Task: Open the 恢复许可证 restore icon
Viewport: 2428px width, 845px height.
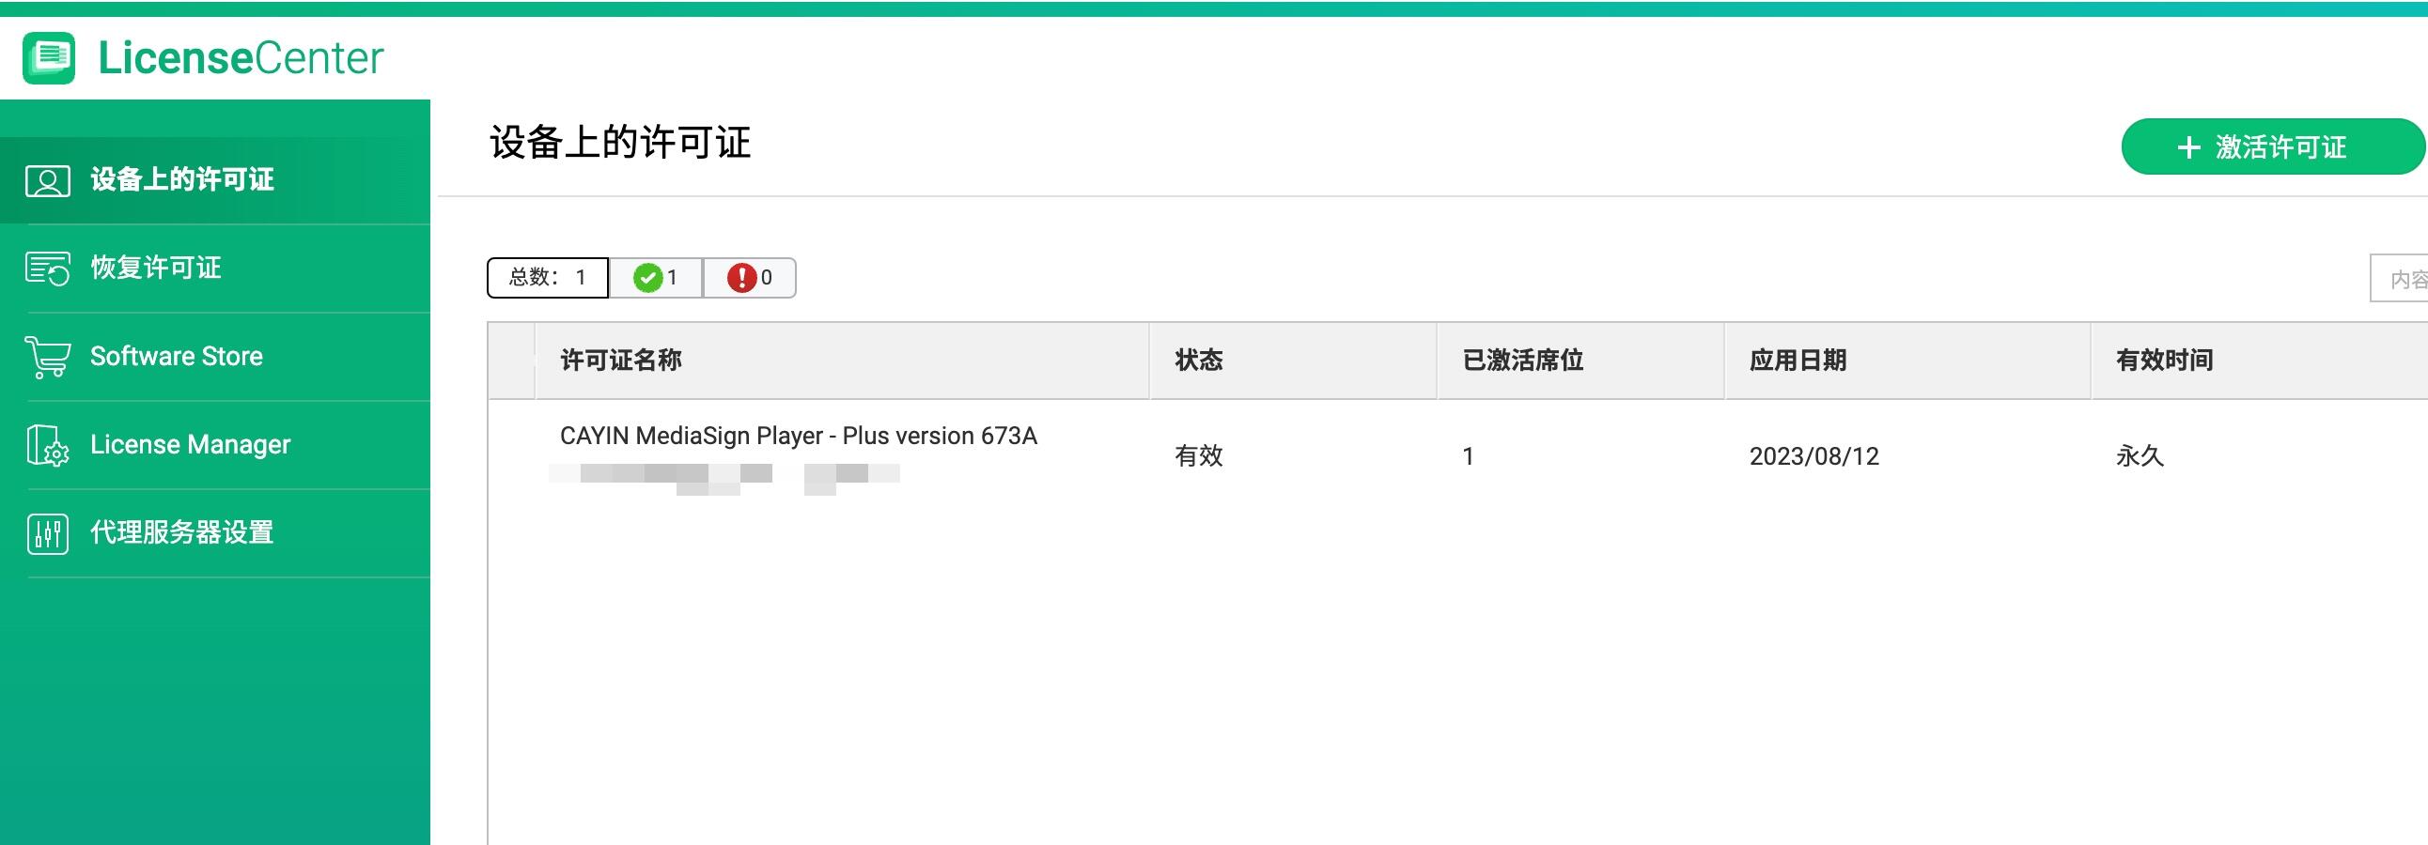Action: point(47,269)
